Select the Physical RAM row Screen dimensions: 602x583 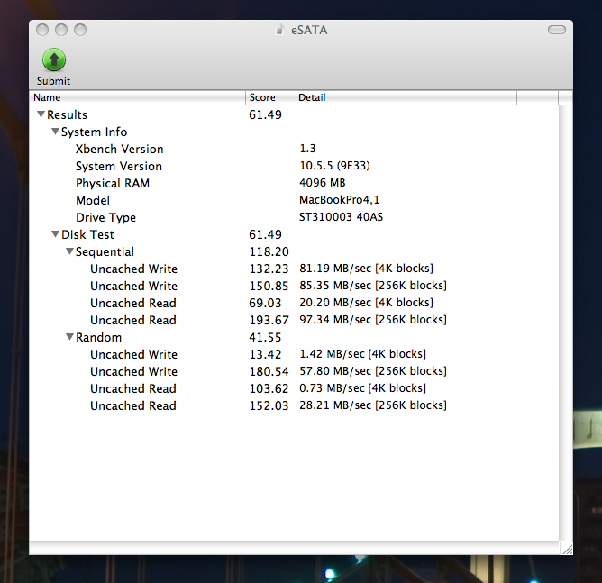(112, 183)
